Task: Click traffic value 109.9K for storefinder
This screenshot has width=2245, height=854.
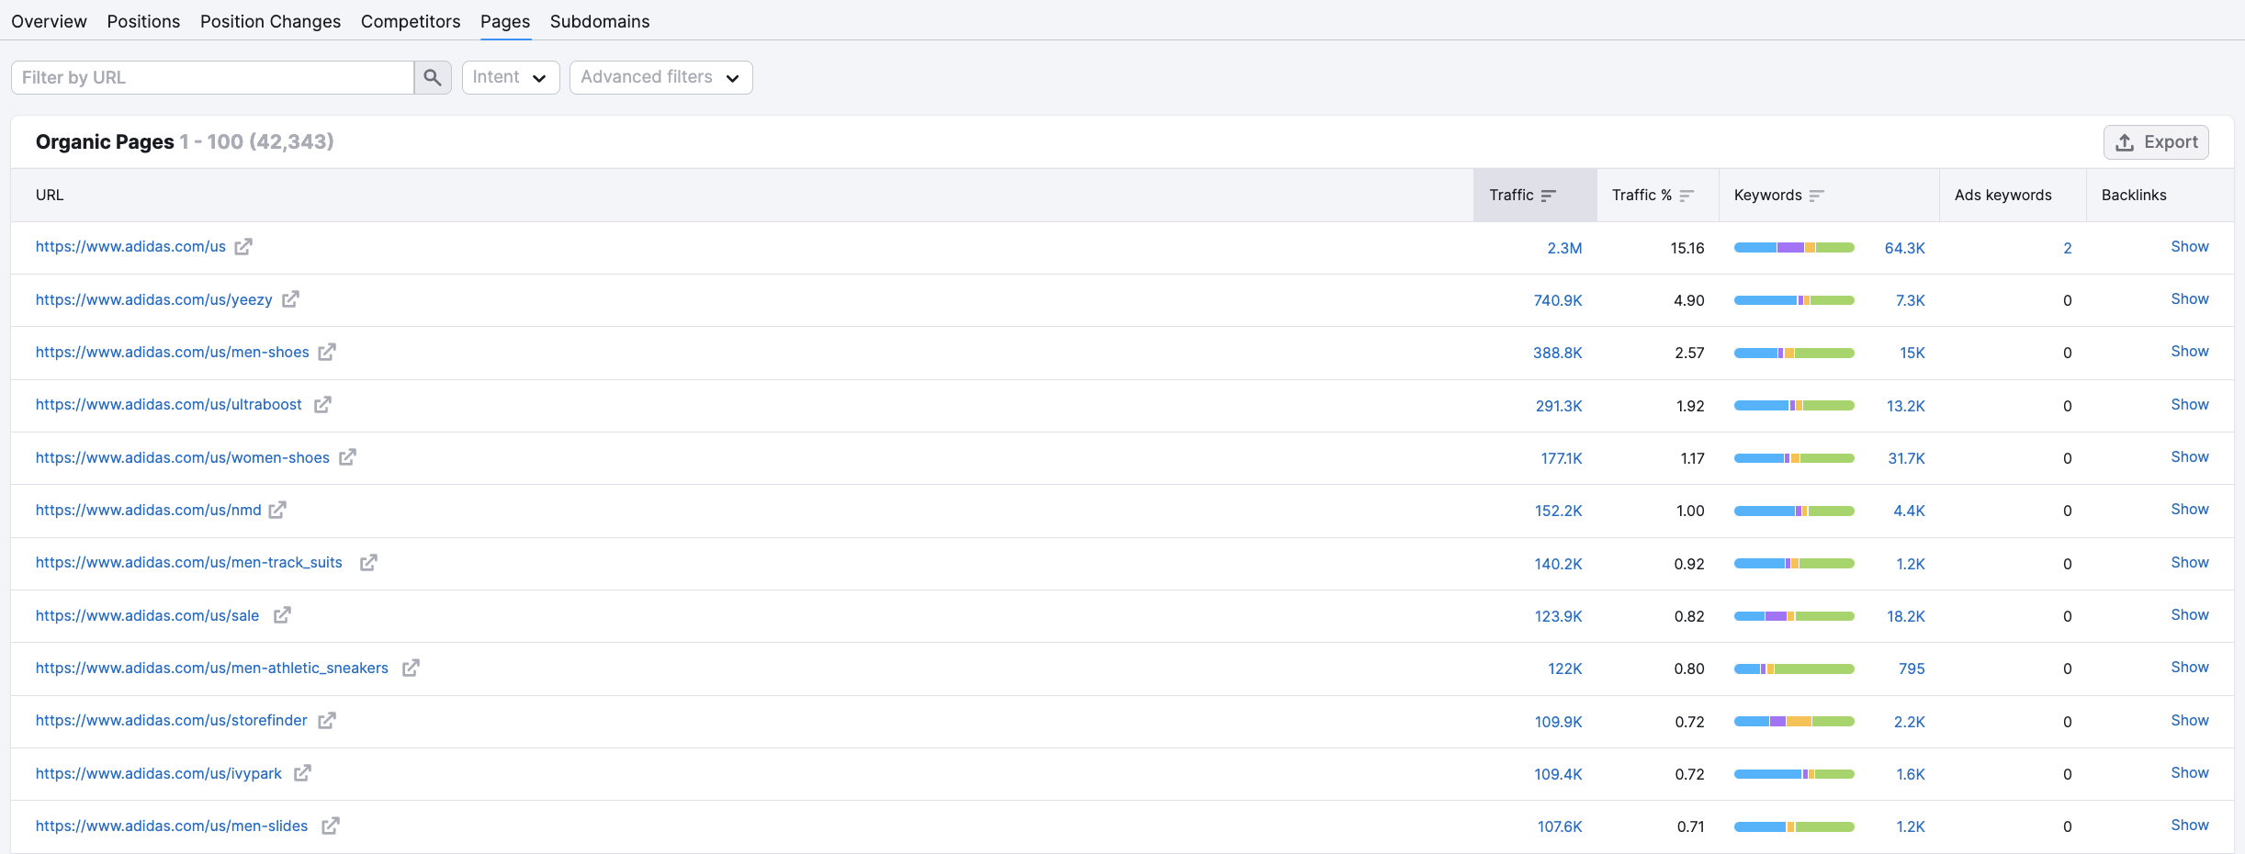Action: [1558, 723]
